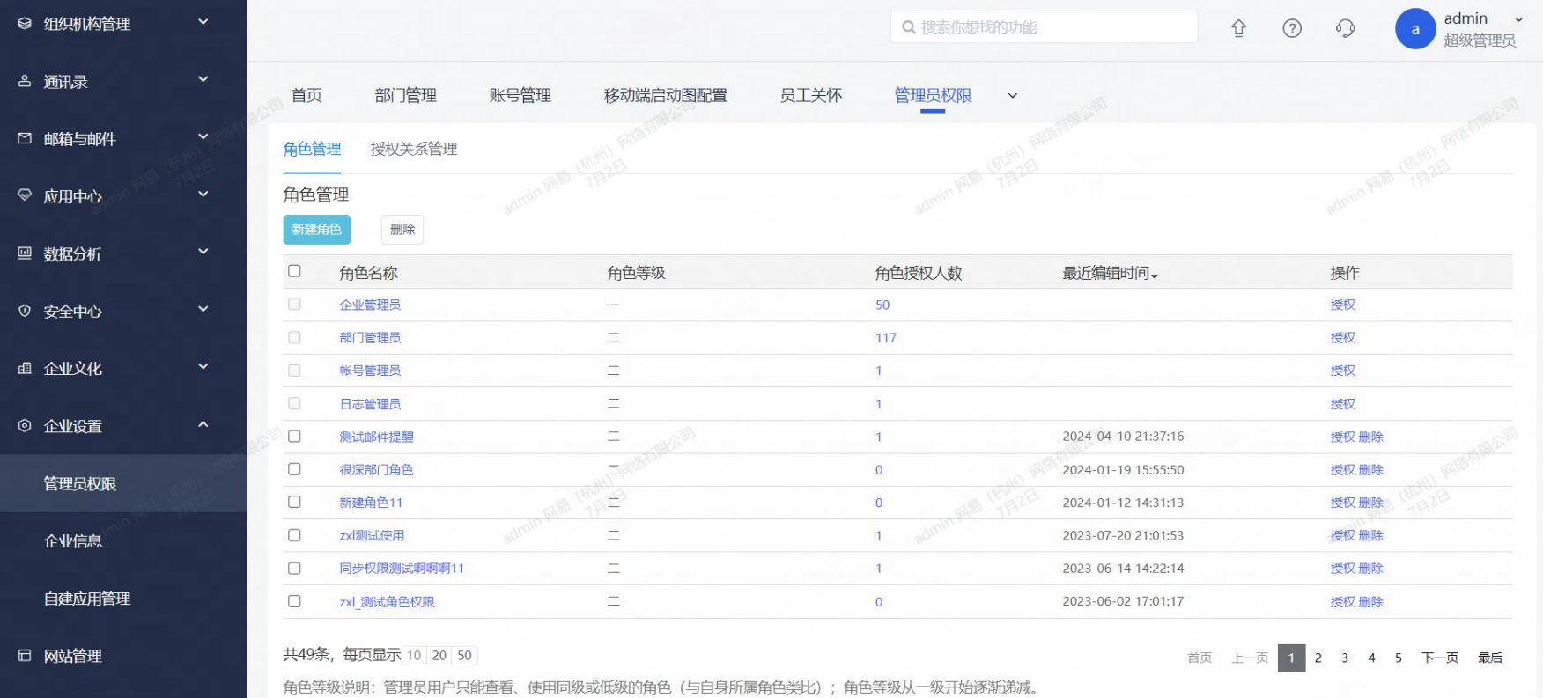Expand the 应用中心 chevron

point(203,194)
